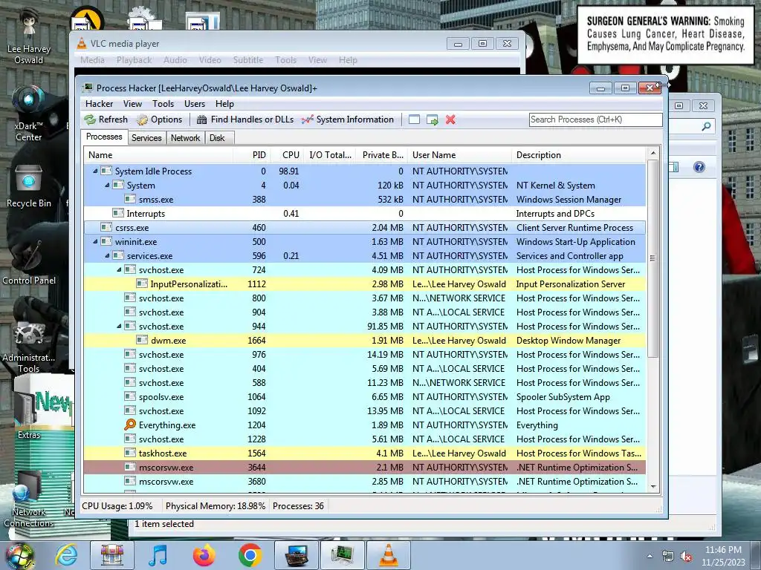Open the xDark Center desktop icon
761x570 pixels.
[x=29, y=114]
